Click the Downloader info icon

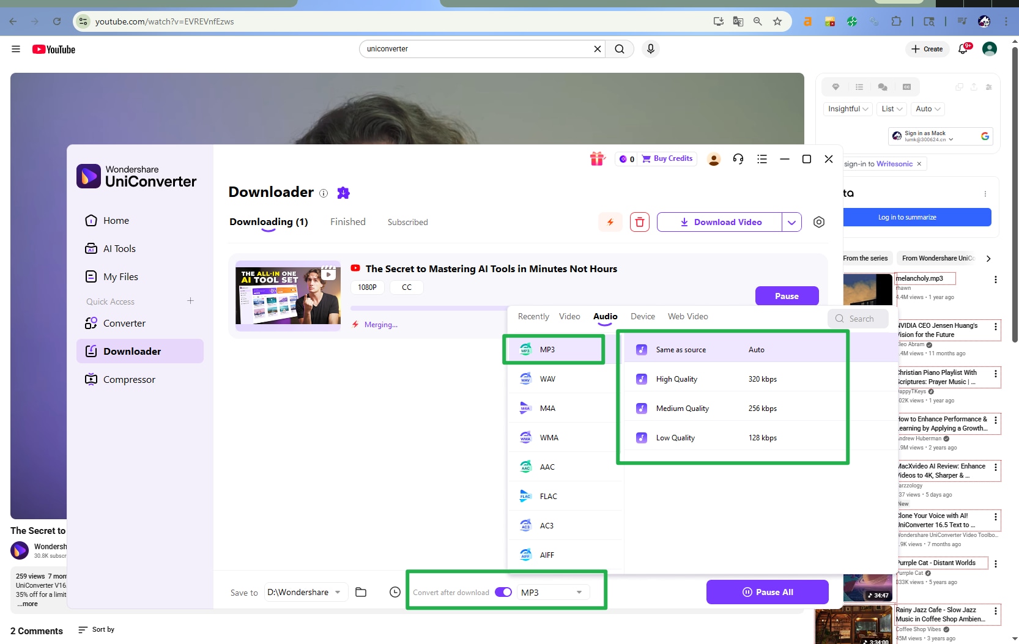click(324, 193)
